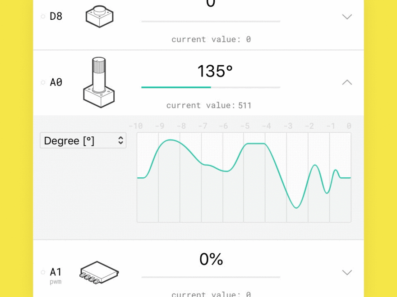397x297 pixels.
Task: Toggle the A1 pin status indicator
Action: click(43, 272)
